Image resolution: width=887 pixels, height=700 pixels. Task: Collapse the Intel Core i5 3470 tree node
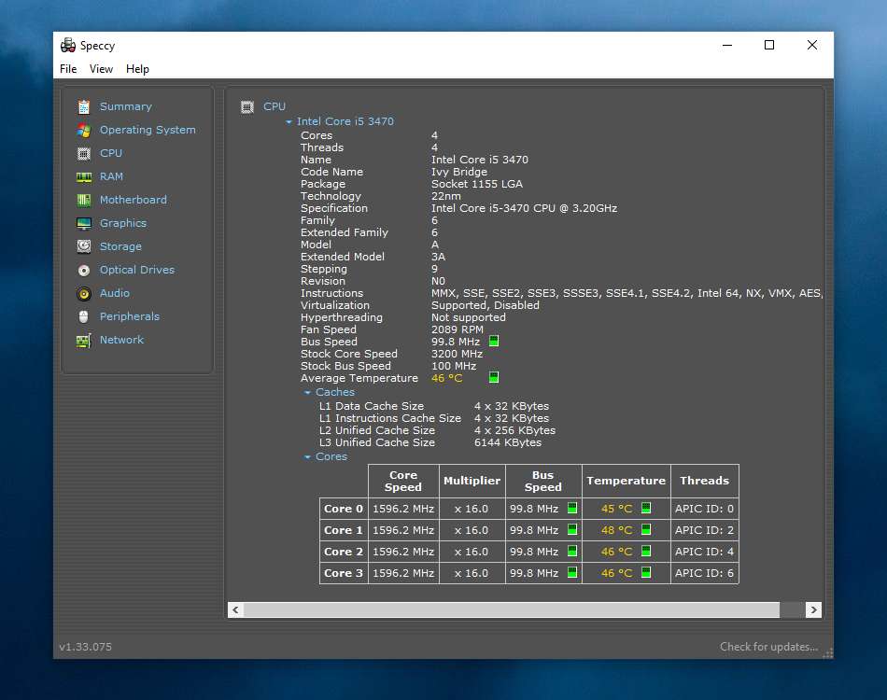tap(289, 121)
